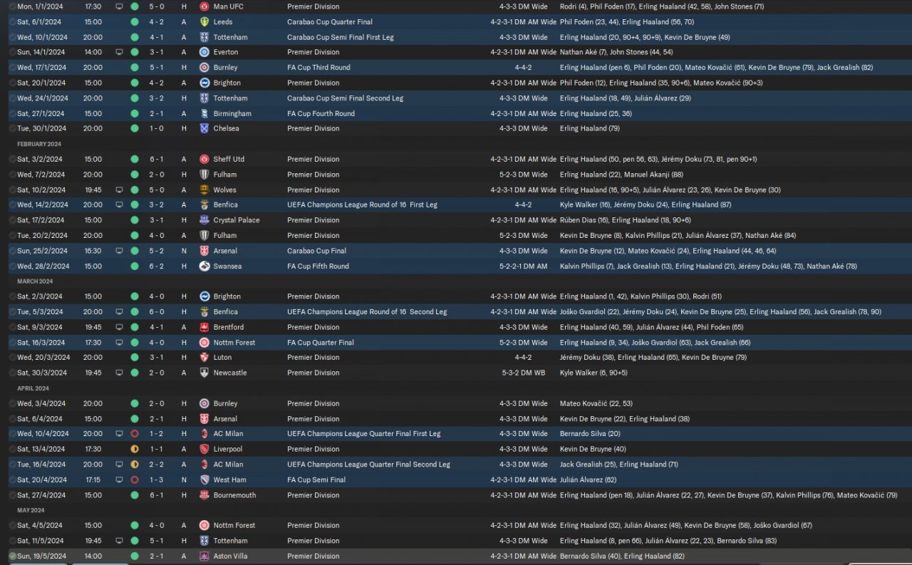The width and height of the screenshot is (912, 565).
Task: Click scorer Erling Haaland (79)
Action: point(590,128)
